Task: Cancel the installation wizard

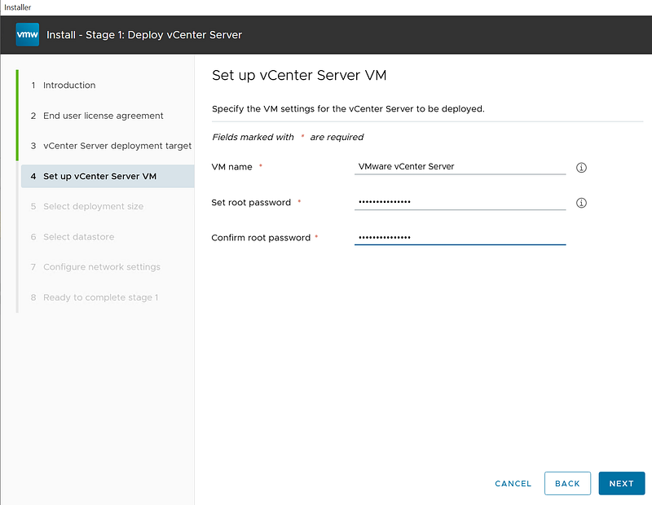Action: 513,484
